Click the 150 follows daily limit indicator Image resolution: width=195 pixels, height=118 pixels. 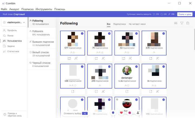pos(171,14)
